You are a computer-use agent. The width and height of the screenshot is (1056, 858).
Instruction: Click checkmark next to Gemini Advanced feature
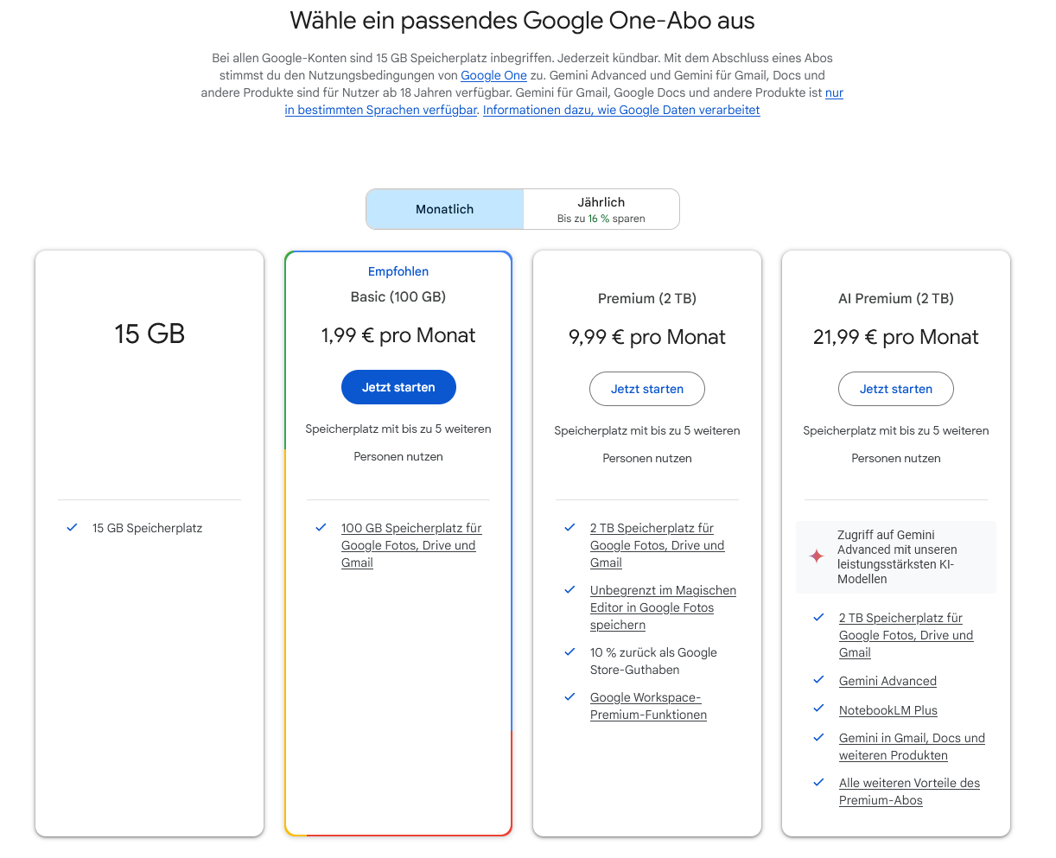point(819,680)
